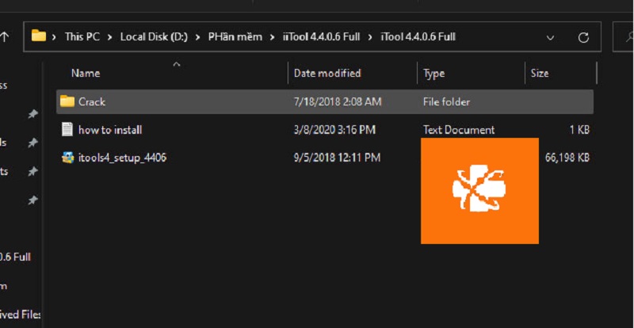
Task: Click the Crack folder name
Action: tap(92, 101)
